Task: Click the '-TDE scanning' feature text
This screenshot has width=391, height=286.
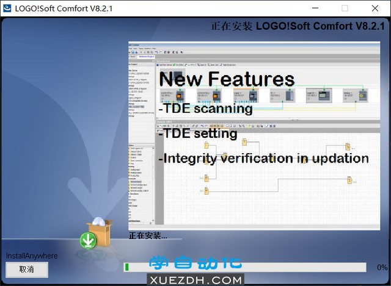Action: click(x=206, y=109)
